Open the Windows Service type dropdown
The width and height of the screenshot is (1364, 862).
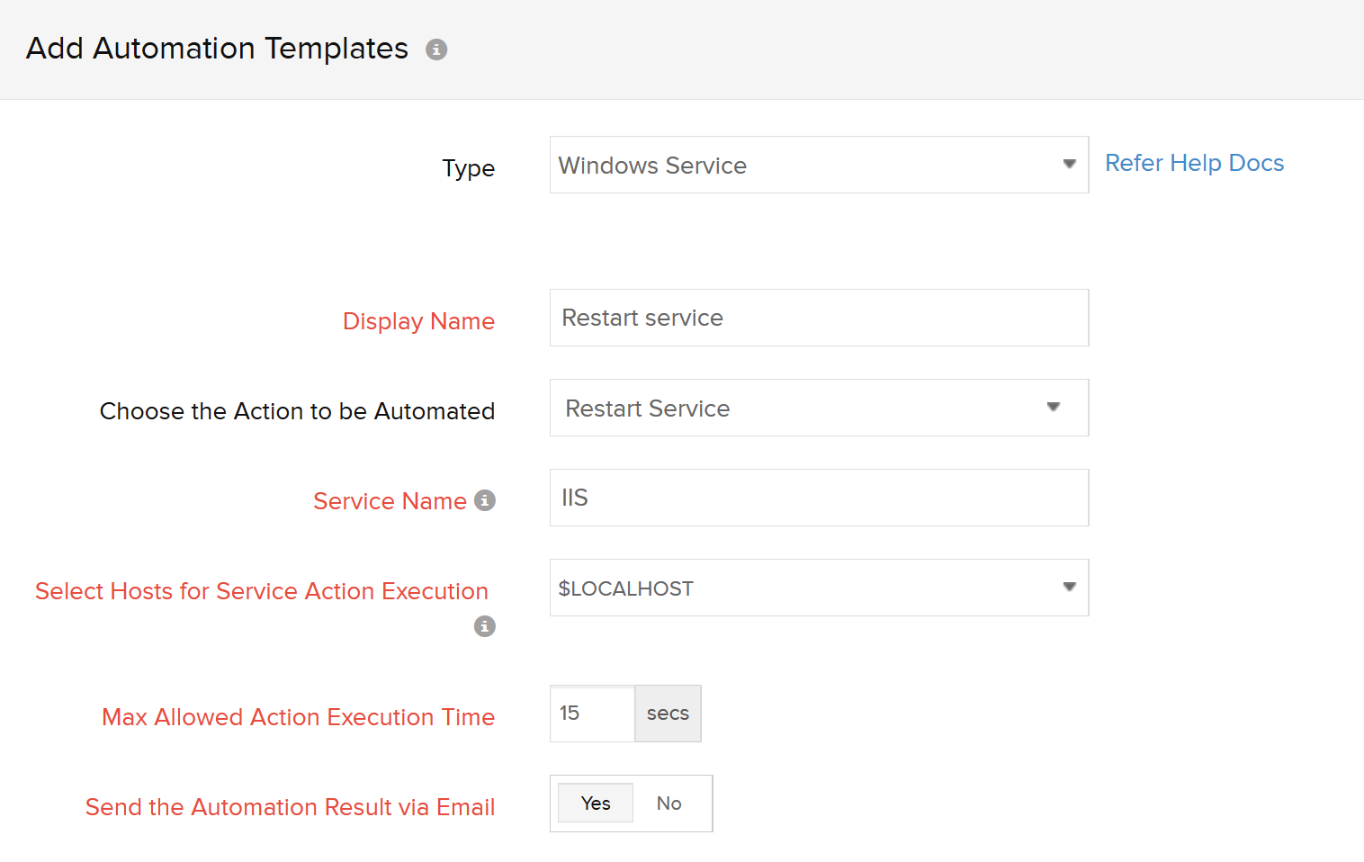click(810, 165)
